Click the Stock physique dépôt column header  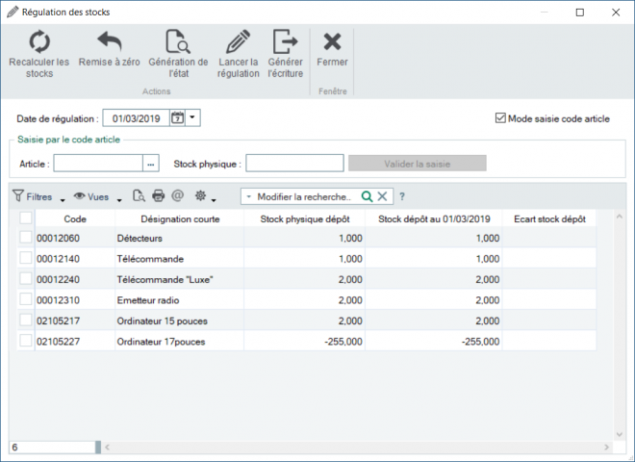point(303,218)
